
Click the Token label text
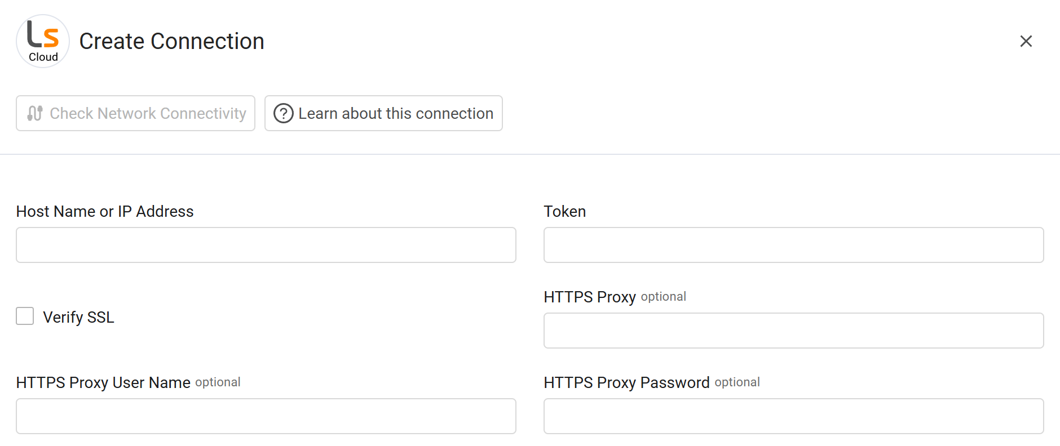564,211
